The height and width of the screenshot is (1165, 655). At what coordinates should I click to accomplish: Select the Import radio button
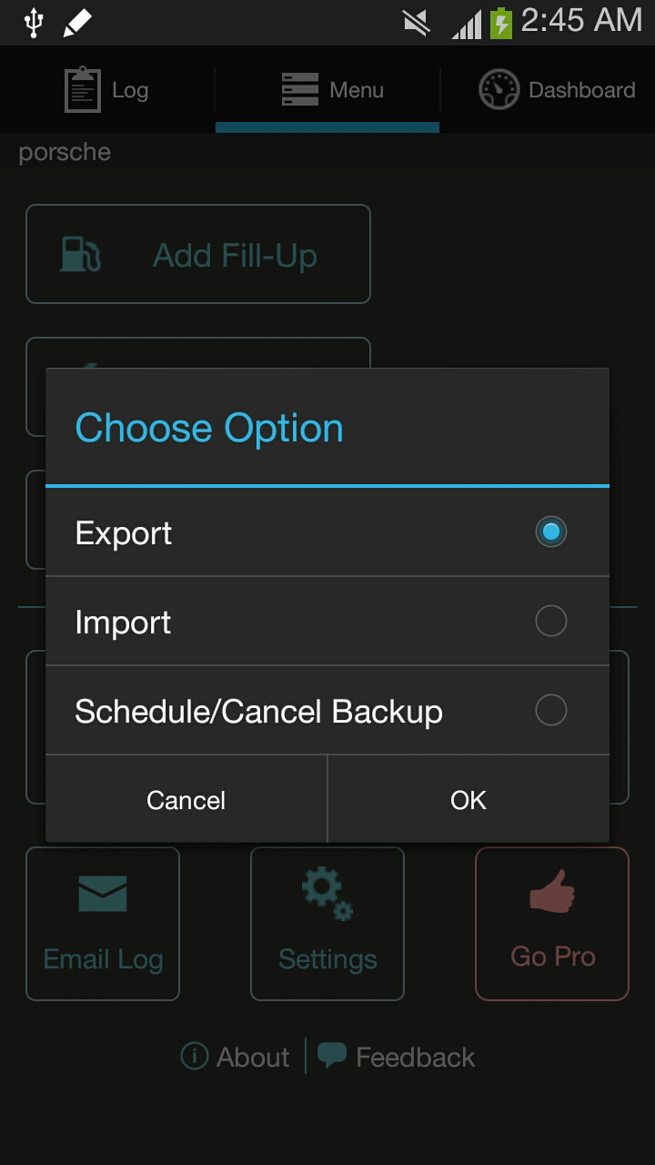(550, 621)
